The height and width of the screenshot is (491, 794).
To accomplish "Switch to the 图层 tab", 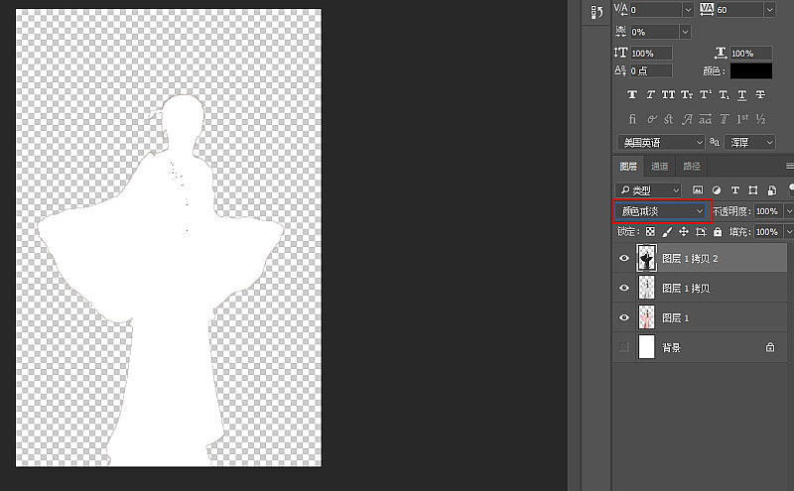I will [628, 166].
